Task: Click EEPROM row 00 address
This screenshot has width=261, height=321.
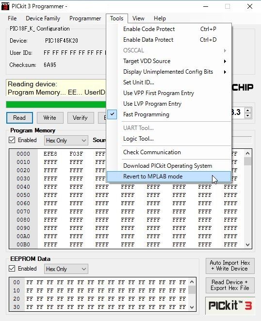Action: coord(16,282)
